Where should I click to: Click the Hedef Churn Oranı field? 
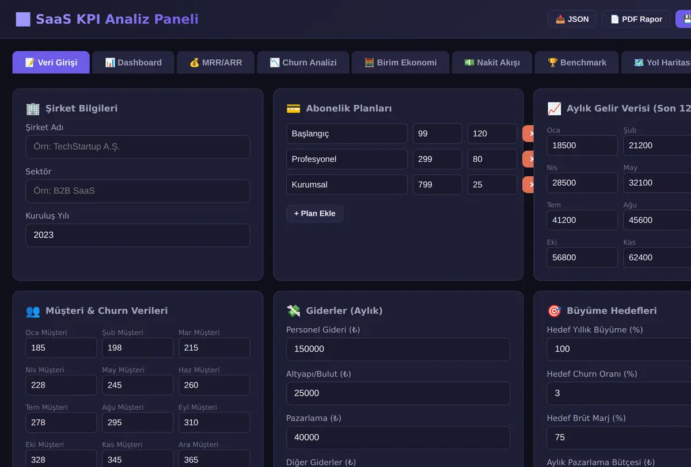coord(619,393)
